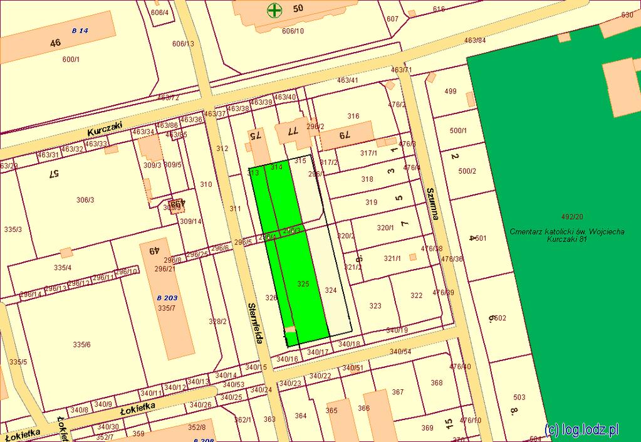
Task: Click parcel number 310
Action: coord(206,184)
